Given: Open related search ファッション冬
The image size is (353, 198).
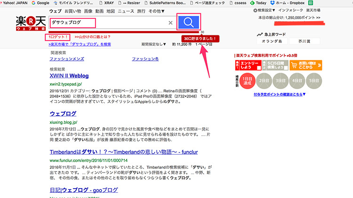Looking at the screenshot, I should (145, 59).
